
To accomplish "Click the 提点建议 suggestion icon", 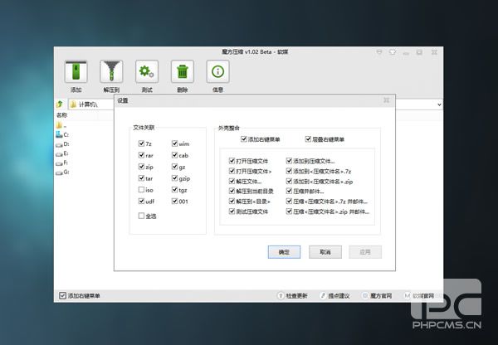I will tap(323, 296).
